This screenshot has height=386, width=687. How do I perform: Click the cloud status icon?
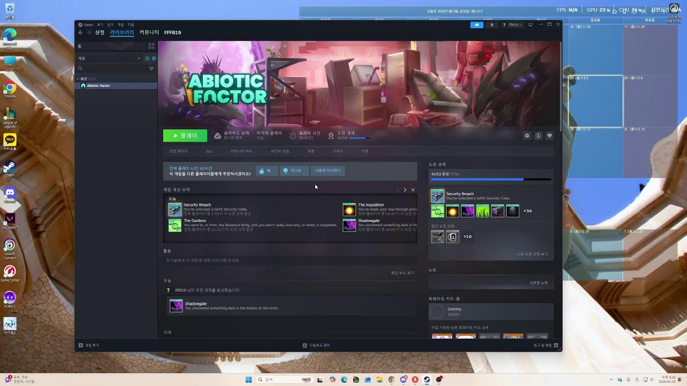(x=217, y=136)
